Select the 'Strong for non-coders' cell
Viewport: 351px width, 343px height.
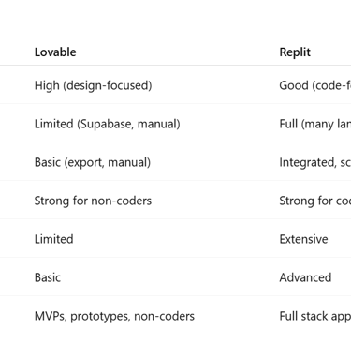click(x=93, y=201)
